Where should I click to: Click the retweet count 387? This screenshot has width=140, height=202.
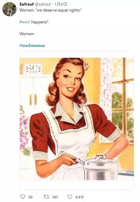pos(55,197)
